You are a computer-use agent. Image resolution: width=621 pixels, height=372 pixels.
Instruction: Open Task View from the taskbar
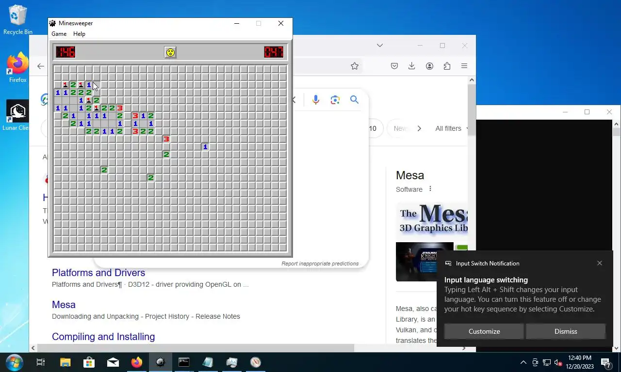(41, 362)
